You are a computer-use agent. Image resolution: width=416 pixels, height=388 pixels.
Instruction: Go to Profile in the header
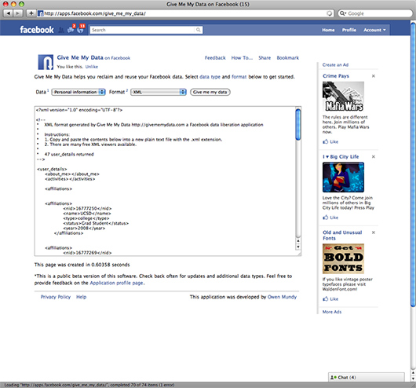coord(348,30)
